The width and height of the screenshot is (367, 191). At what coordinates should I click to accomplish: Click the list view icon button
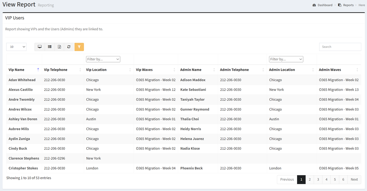tap(49, 47)
